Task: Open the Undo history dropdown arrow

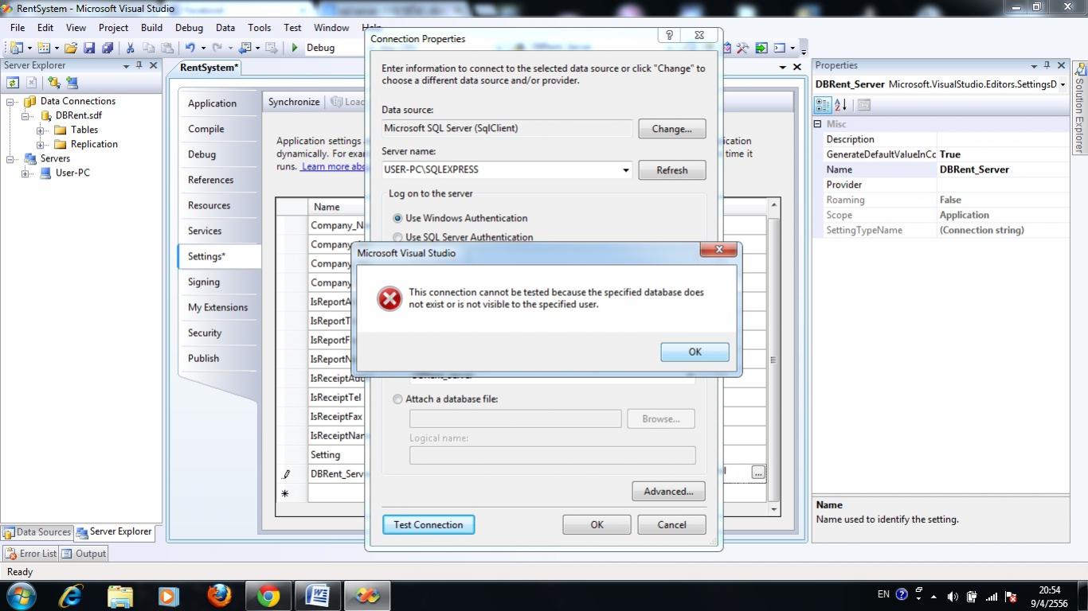Action: point(203,48)
